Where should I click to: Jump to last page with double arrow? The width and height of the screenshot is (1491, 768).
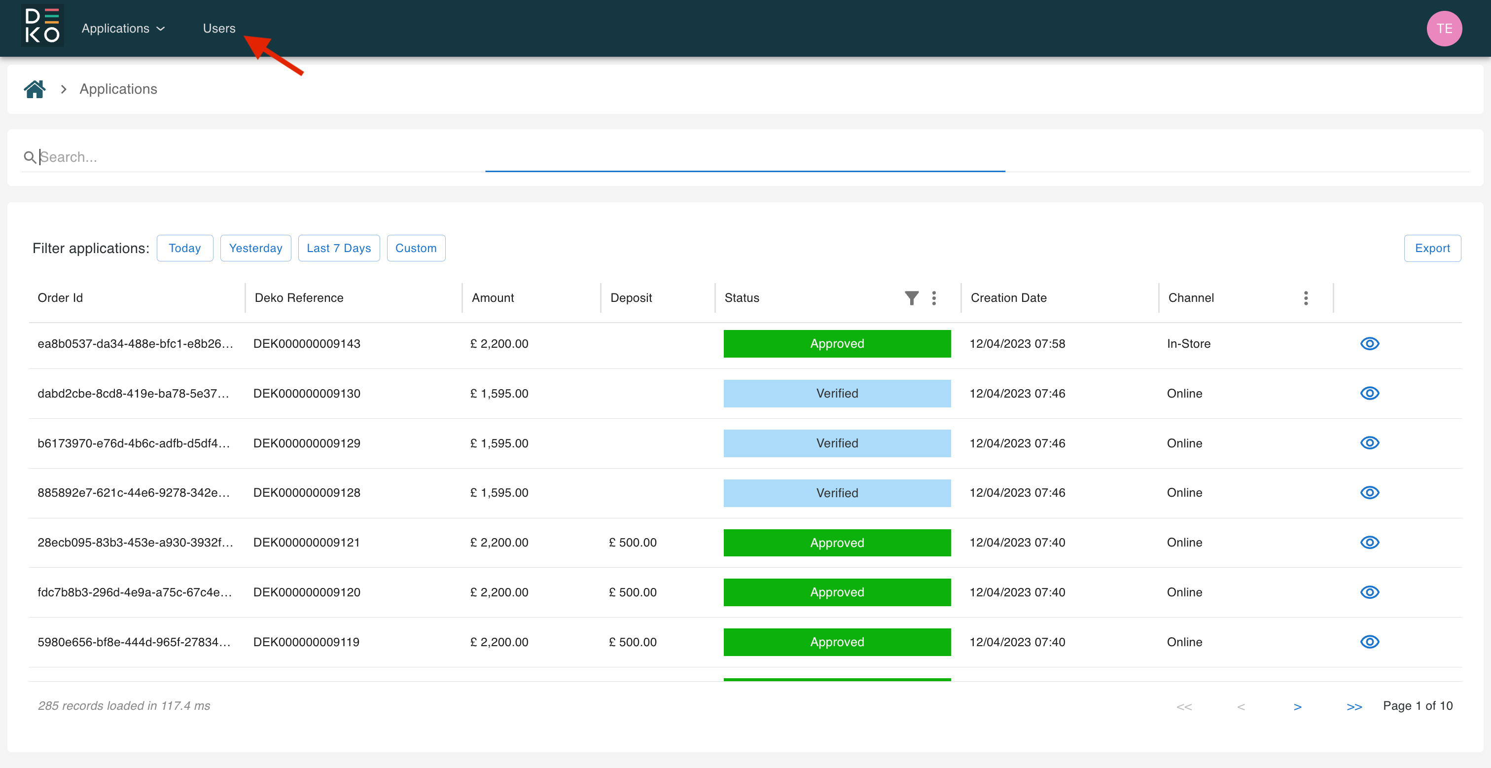coord(1354,706)
